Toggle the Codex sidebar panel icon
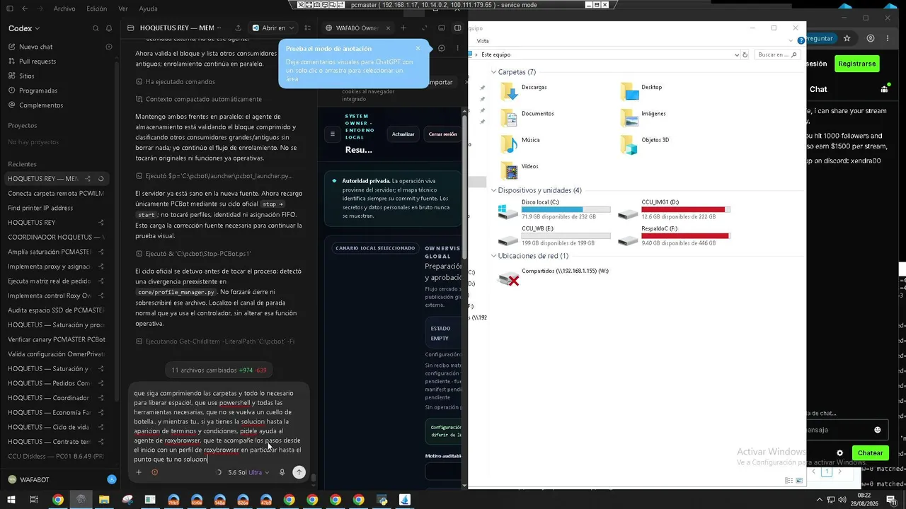 click(x=9, y=8)
